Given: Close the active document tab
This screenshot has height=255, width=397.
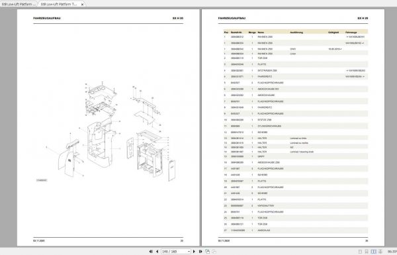Looking at the screenshot, I should tap(82, 5).
